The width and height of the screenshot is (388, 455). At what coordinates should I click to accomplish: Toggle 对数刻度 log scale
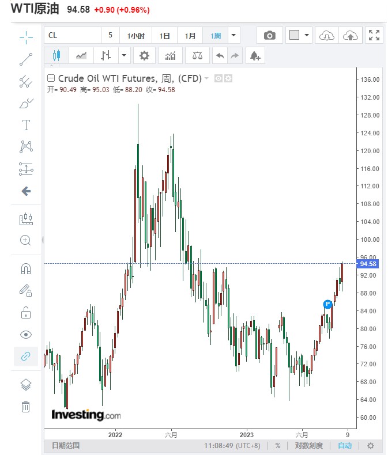[308, 445]
